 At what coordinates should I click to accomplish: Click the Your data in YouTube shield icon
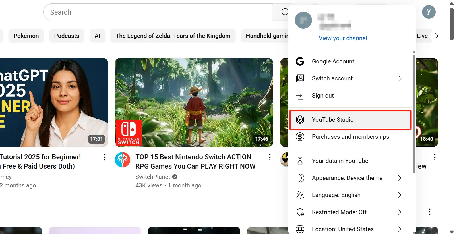(x=300, y=161)
